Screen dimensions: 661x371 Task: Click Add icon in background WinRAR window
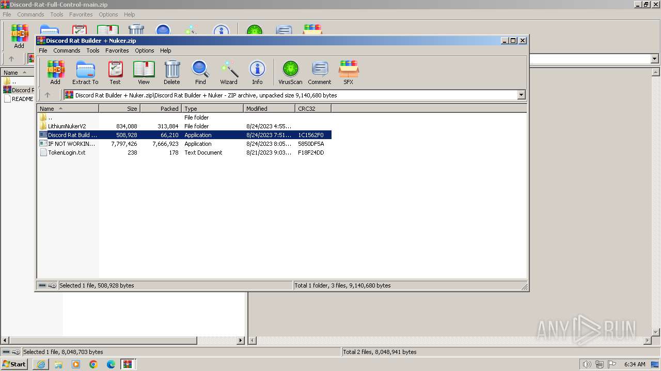tap(19, 36)
